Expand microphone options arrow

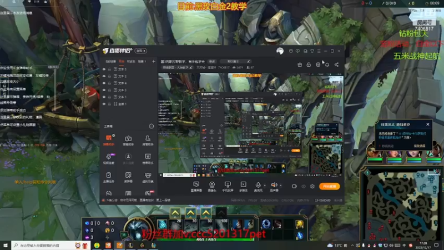[x=265, y=186]
